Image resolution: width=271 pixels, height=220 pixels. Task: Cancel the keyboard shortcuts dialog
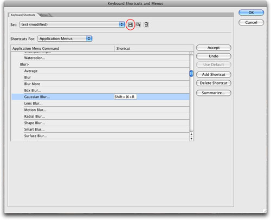pyautogui.click(x=251, y=23)
